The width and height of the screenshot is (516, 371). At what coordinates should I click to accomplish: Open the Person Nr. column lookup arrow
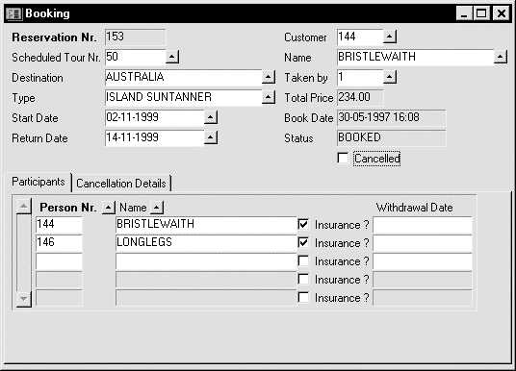[x=109, y=208]
